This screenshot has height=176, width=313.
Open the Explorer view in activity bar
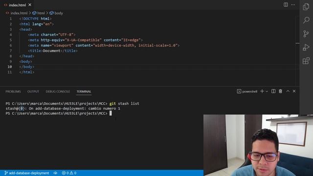point(306,7)
